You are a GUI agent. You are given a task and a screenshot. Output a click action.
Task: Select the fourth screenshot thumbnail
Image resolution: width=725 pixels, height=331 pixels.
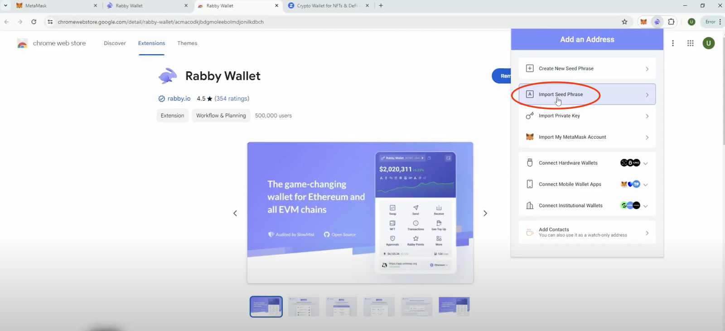[x=379, y=307]
